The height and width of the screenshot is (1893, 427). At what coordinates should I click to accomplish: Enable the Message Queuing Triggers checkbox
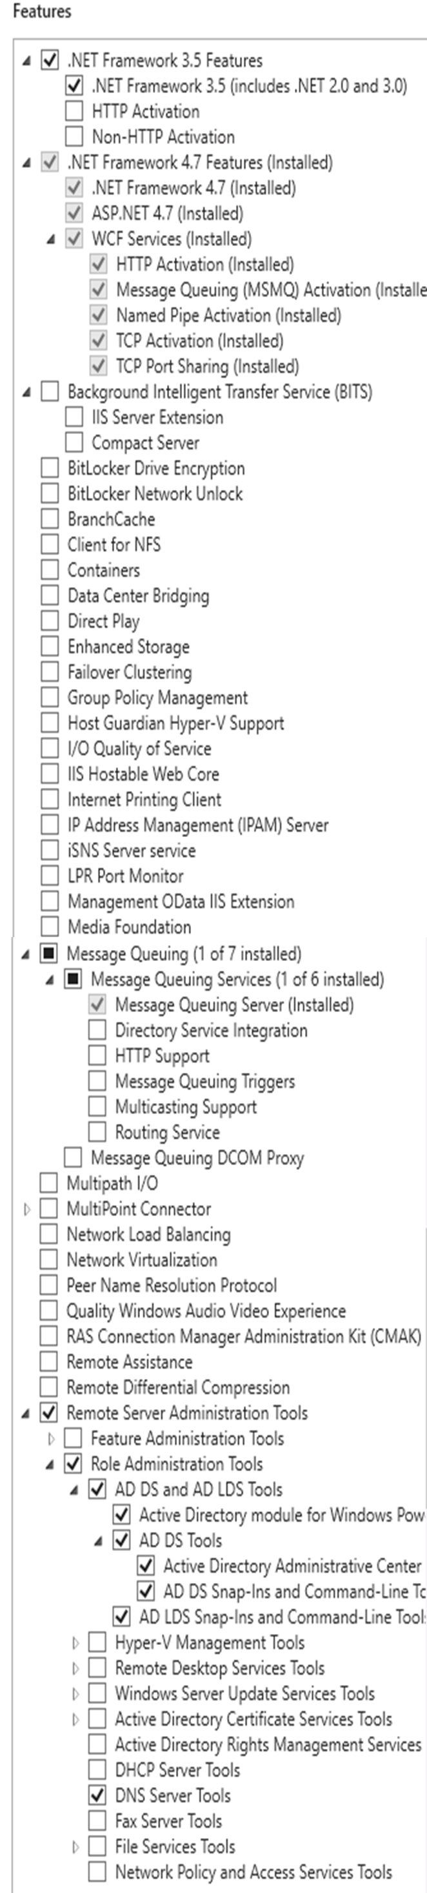97,1081
